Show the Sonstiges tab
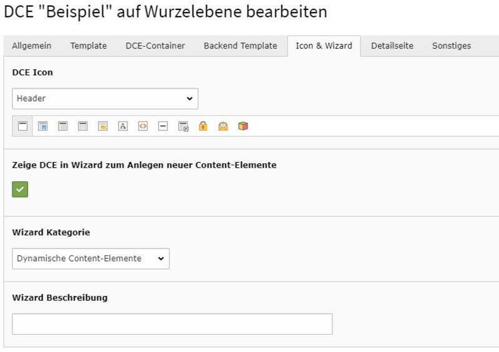Viewport: 499px width, 352px height. point(451,45)
